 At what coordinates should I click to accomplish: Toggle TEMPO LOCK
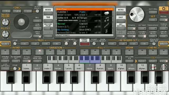click(163, 28)
